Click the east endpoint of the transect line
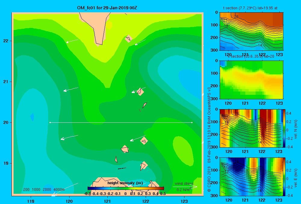Viewport: 301px width, 204px height. click(x=192, y=122)
